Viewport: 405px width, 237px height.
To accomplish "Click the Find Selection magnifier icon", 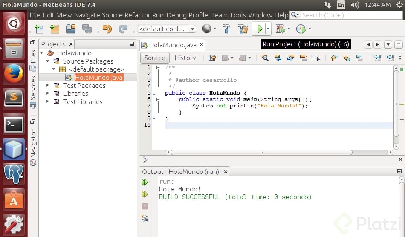I will (265, 58).
